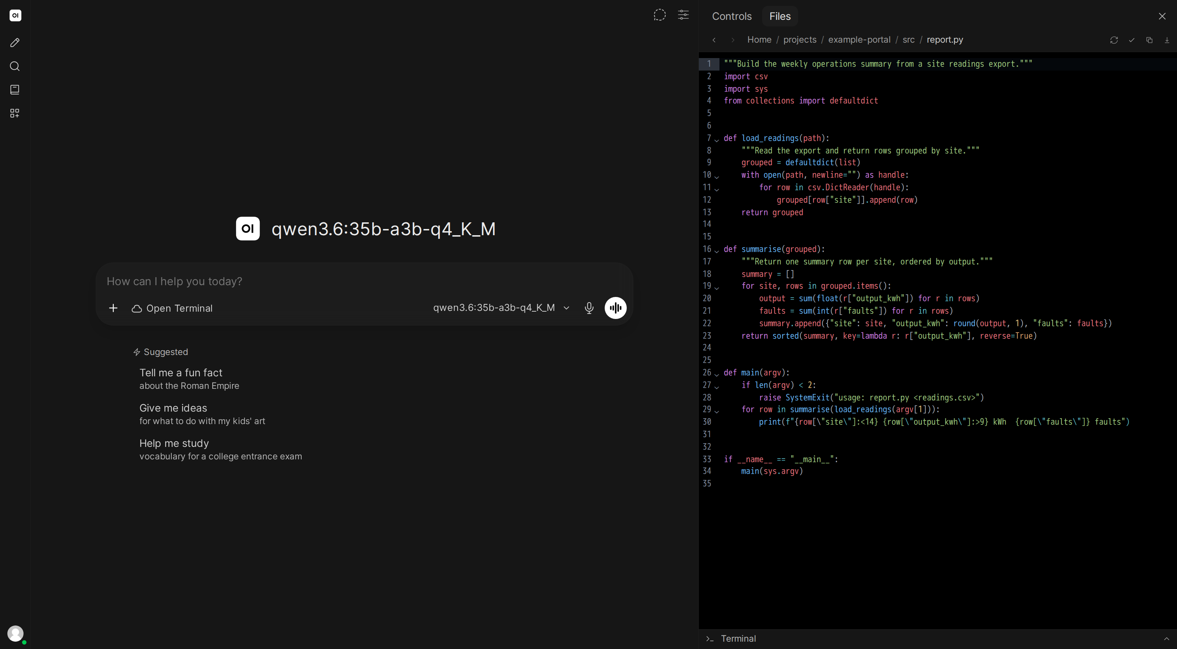
Task: Select 'Help me study' suggestion
Action: tap(220, 449)
